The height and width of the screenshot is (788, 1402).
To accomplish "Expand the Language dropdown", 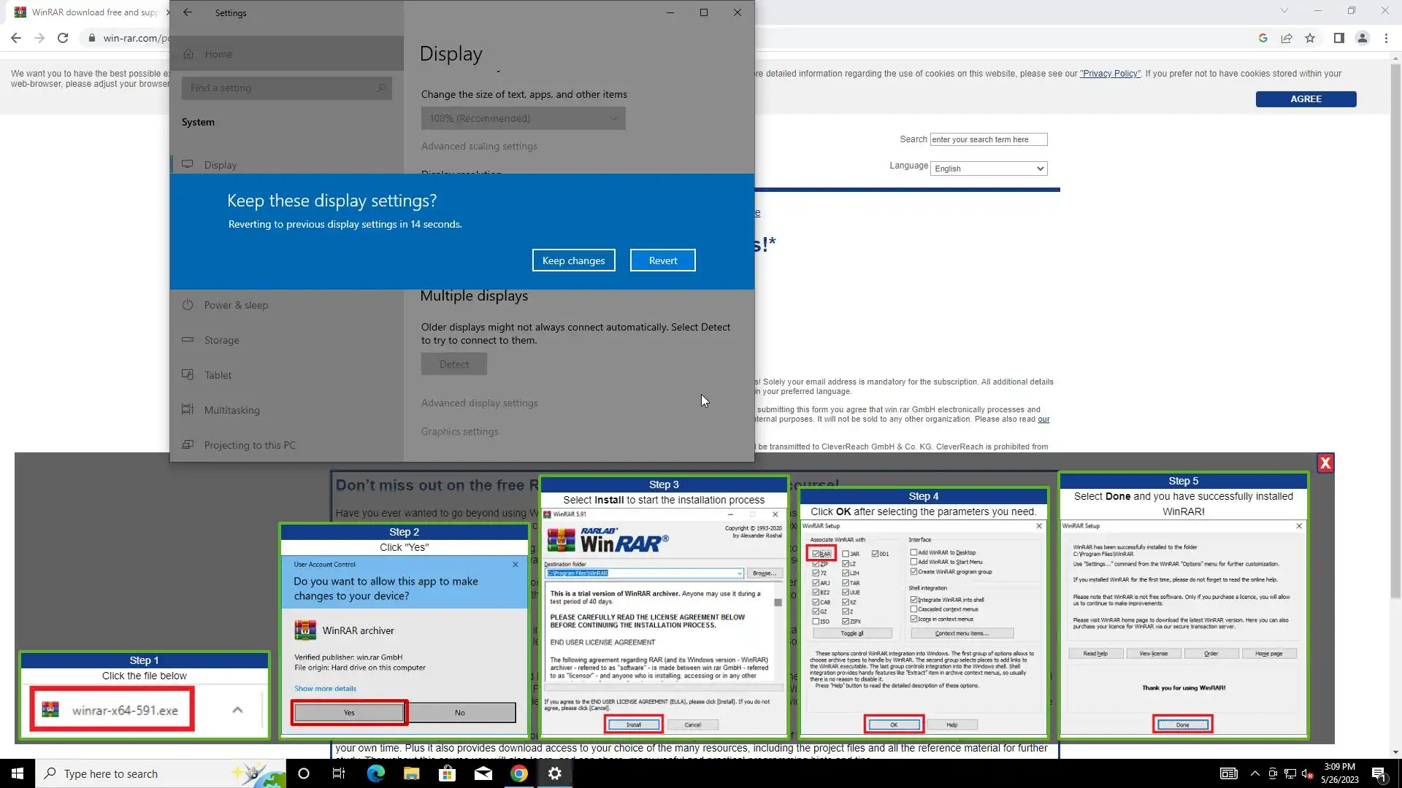I will (x=989, y=169).
